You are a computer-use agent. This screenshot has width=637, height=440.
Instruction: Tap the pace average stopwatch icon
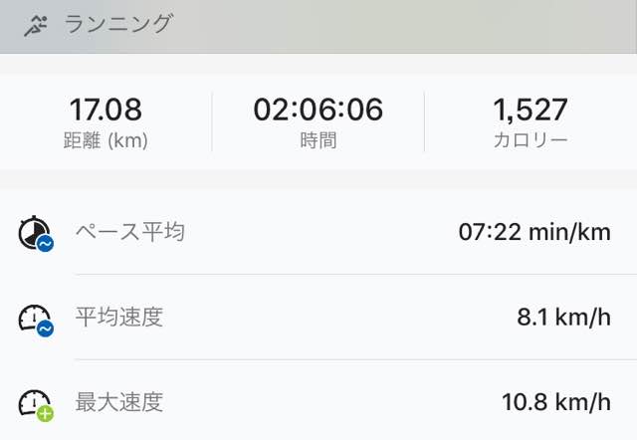(x=34, y=232)
